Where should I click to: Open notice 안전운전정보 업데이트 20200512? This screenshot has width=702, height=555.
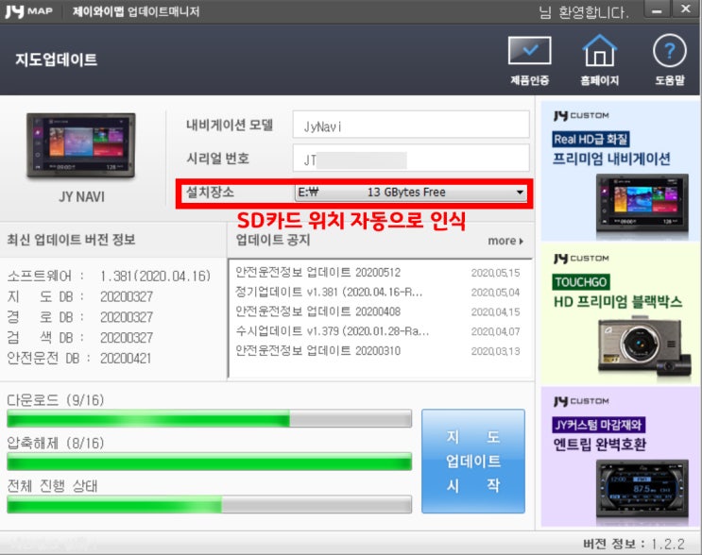317,273
